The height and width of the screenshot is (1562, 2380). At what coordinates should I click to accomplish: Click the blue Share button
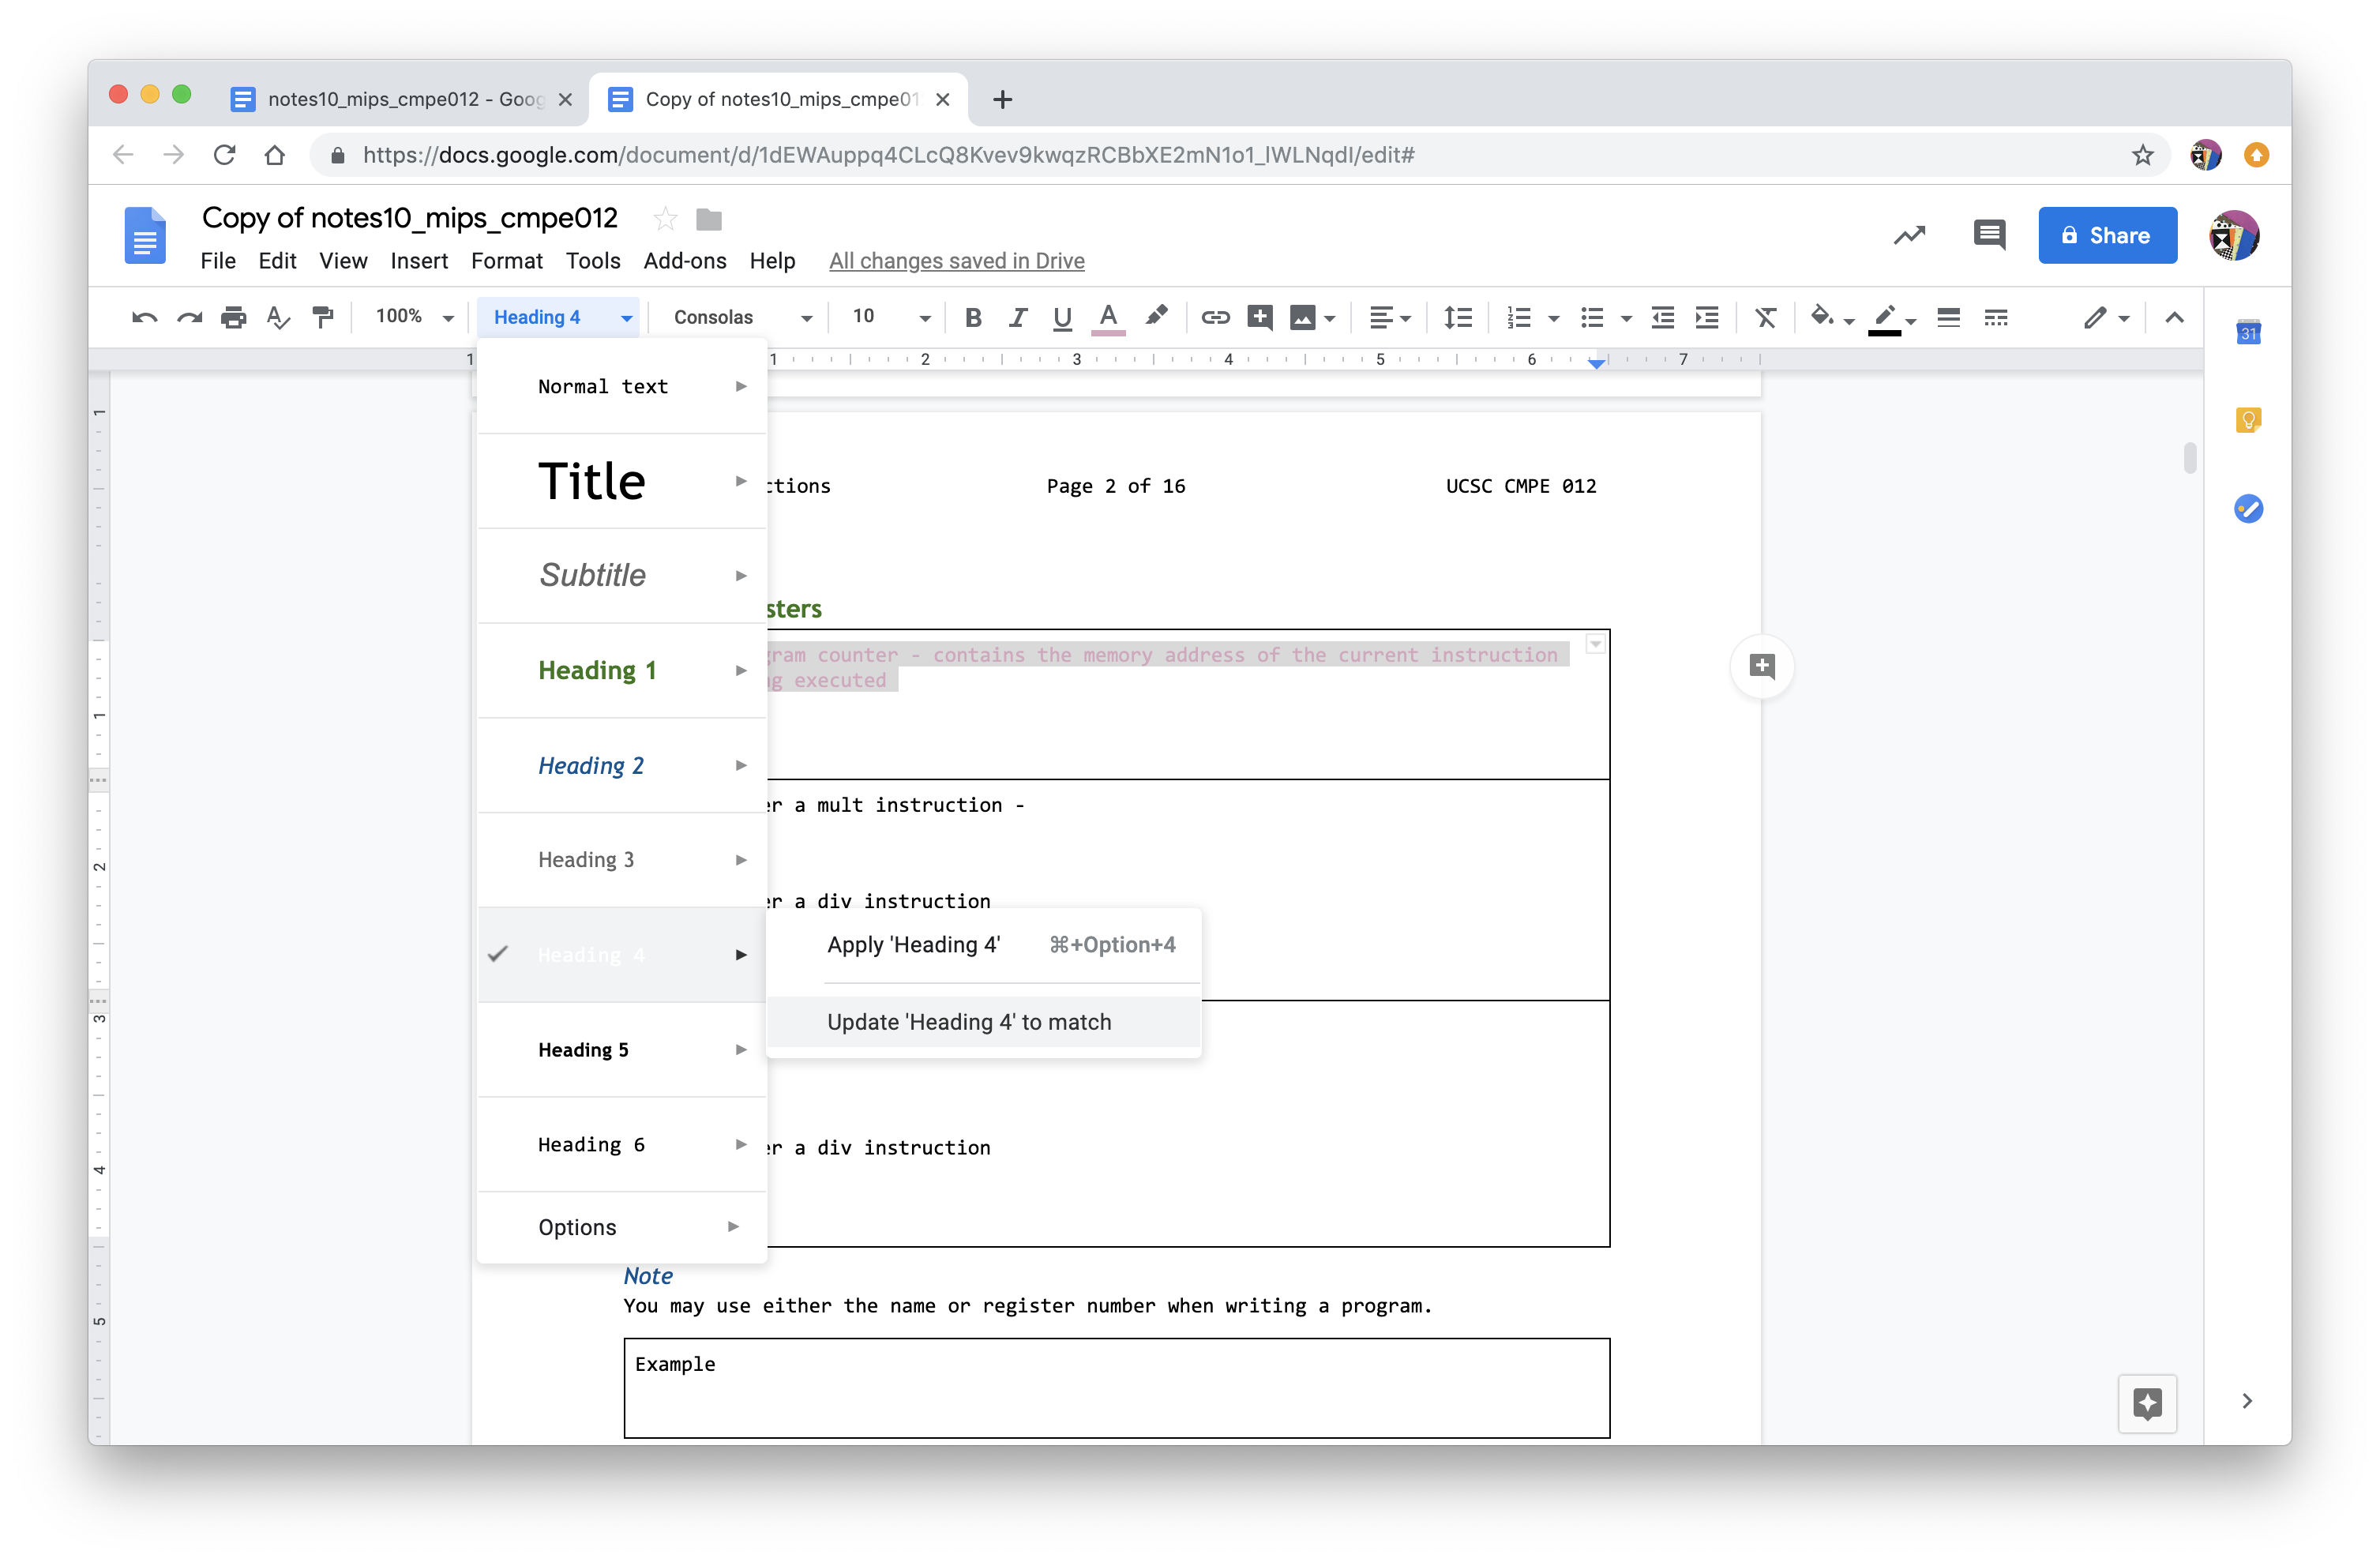(2107, 236)
